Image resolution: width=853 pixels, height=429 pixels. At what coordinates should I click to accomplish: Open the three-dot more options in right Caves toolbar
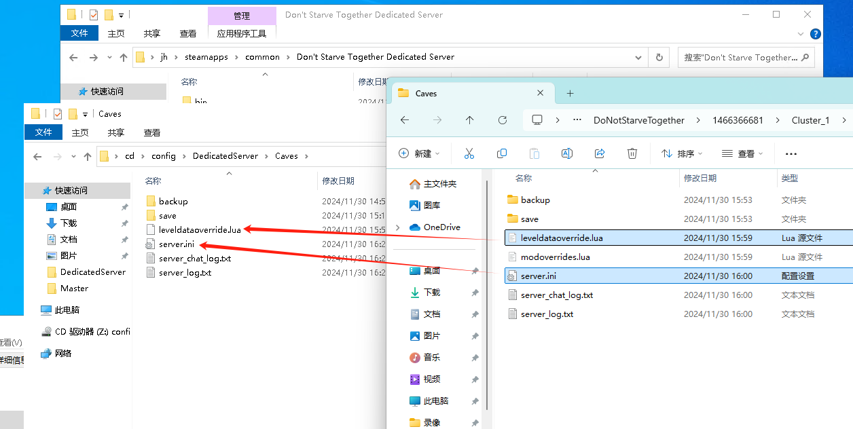tap(791, 154)
